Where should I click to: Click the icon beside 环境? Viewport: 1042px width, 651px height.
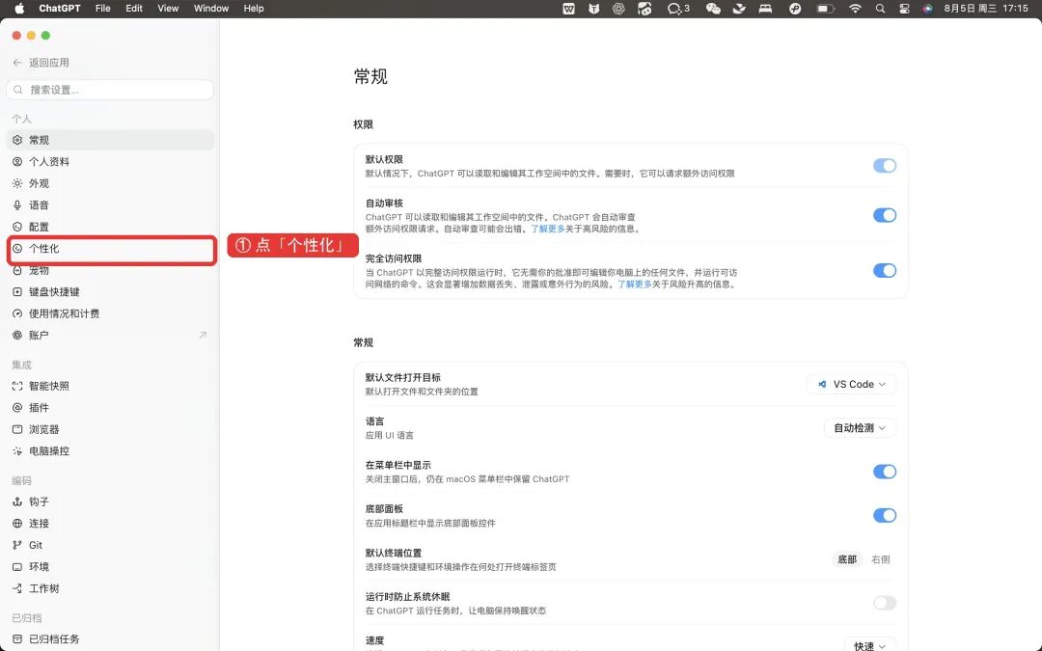click(x=17, y=567)
